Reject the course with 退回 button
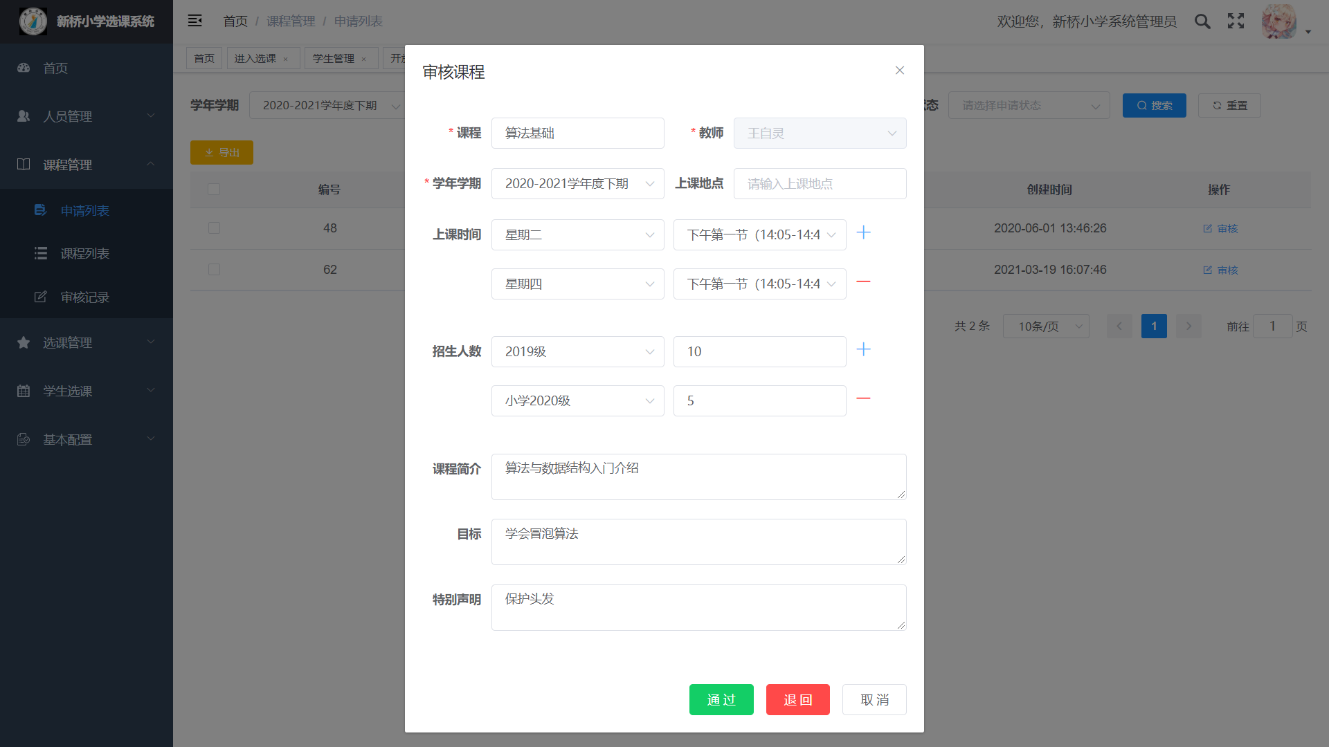Screen dimensions: 1329x747 (x=797, y=699)
